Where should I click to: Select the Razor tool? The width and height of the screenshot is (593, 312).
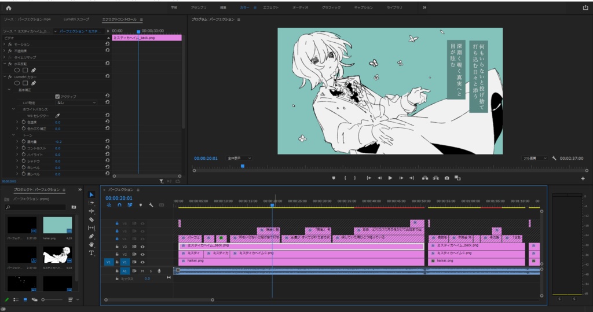[x=91, y=219]
